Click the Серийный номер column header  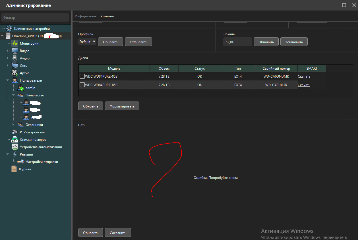click(x=276, y=68)
